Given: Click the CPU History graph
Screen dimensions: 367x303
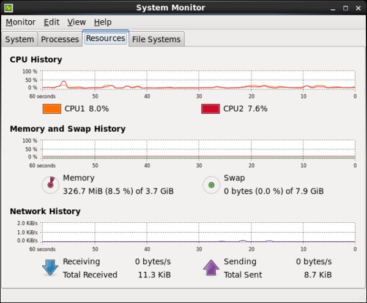Looking at the screenshot, I should [198, 80].
